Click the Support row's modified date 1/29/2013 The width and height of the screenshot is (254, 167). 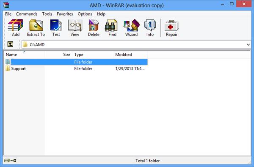(x=130, y=68)
